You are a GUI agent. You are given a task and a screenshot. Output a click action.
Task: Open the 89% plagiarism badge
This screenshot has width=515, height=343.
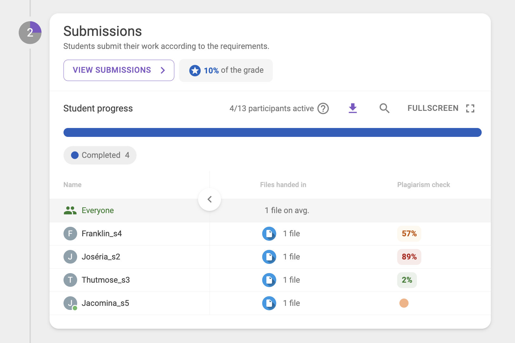click(409, 257)
